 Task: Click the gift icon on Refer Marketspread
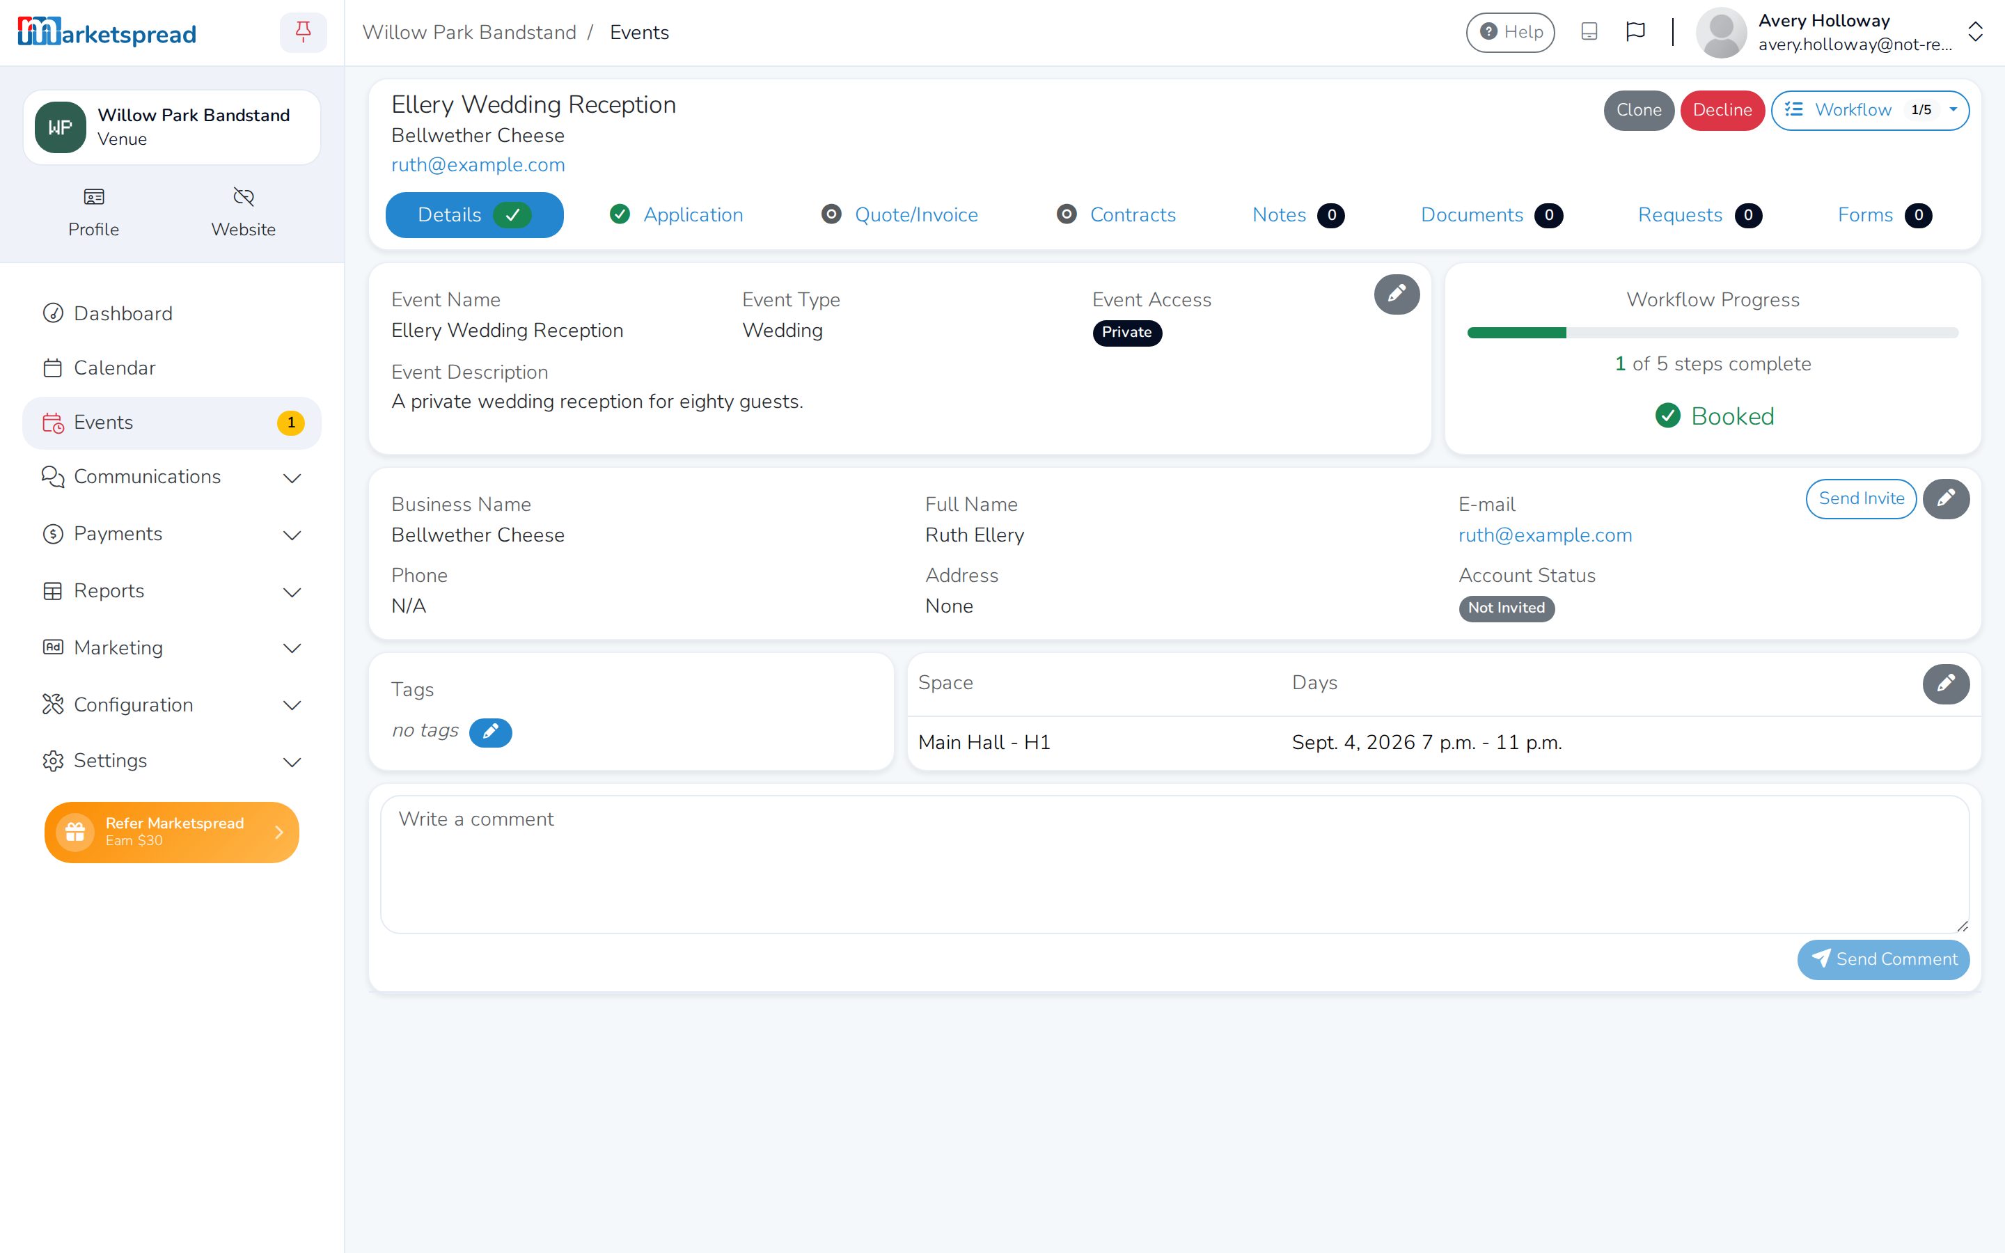pyautogui.click(x=74, y=831)
